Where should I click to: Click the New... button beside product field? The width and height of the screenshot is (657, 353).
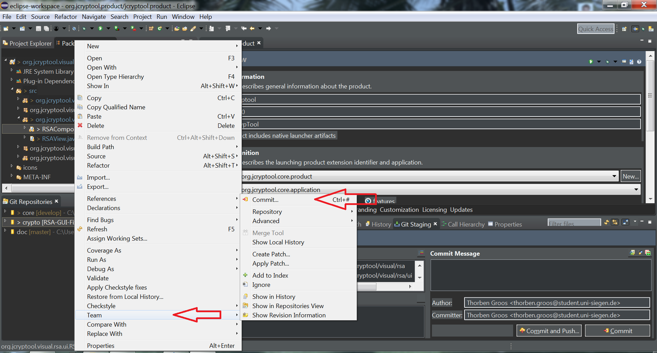[631, 176]
